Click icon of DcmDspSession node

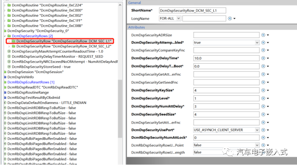point(5,72)
